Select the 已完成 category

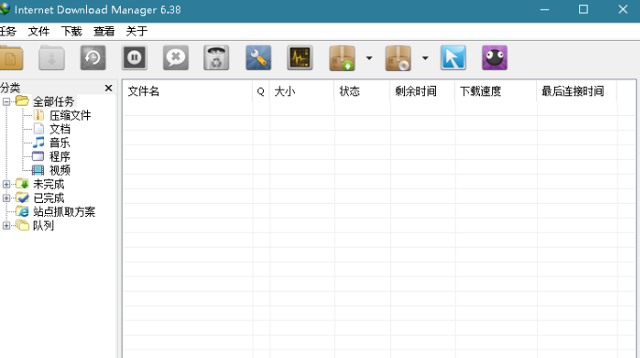pos(49,198)
